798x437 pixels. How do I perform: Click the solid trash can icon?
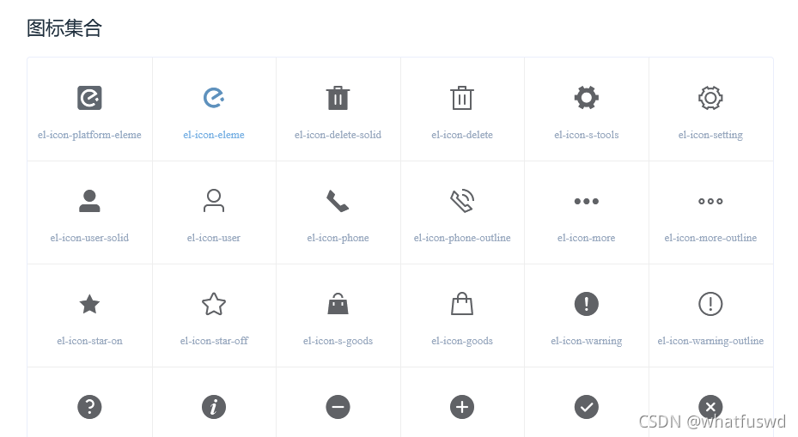338,98
